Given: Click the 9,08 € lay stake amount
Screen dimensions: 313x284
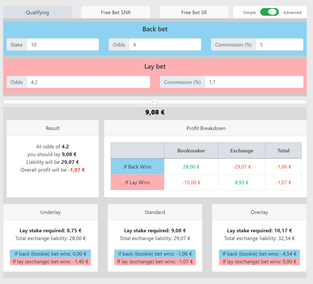Looking at the screenshot, I should tap(155, 112).
